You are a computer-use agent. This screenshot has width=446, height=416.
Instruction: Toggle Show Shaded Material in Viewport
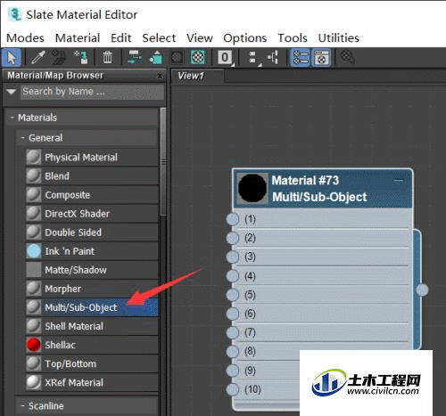pos(177,57)
